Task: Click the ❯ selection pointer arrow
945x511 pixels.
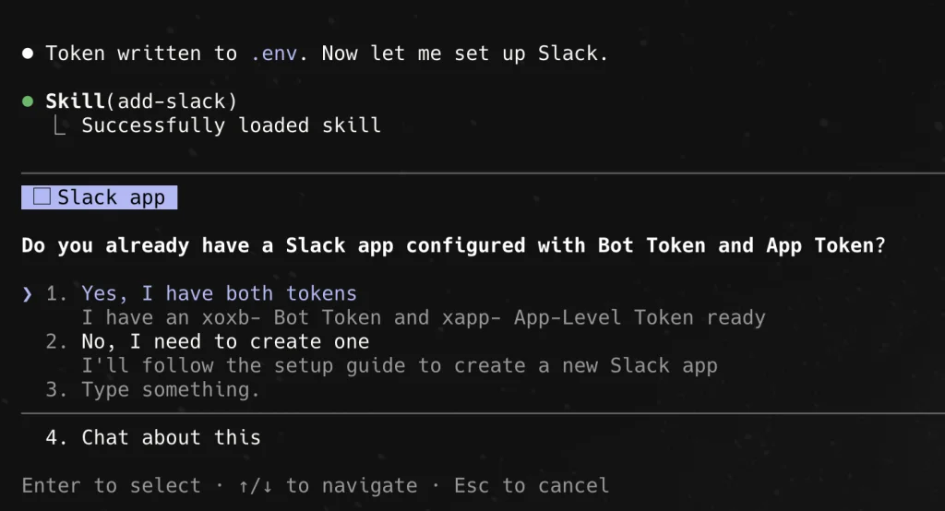Action: coord(28,294)
